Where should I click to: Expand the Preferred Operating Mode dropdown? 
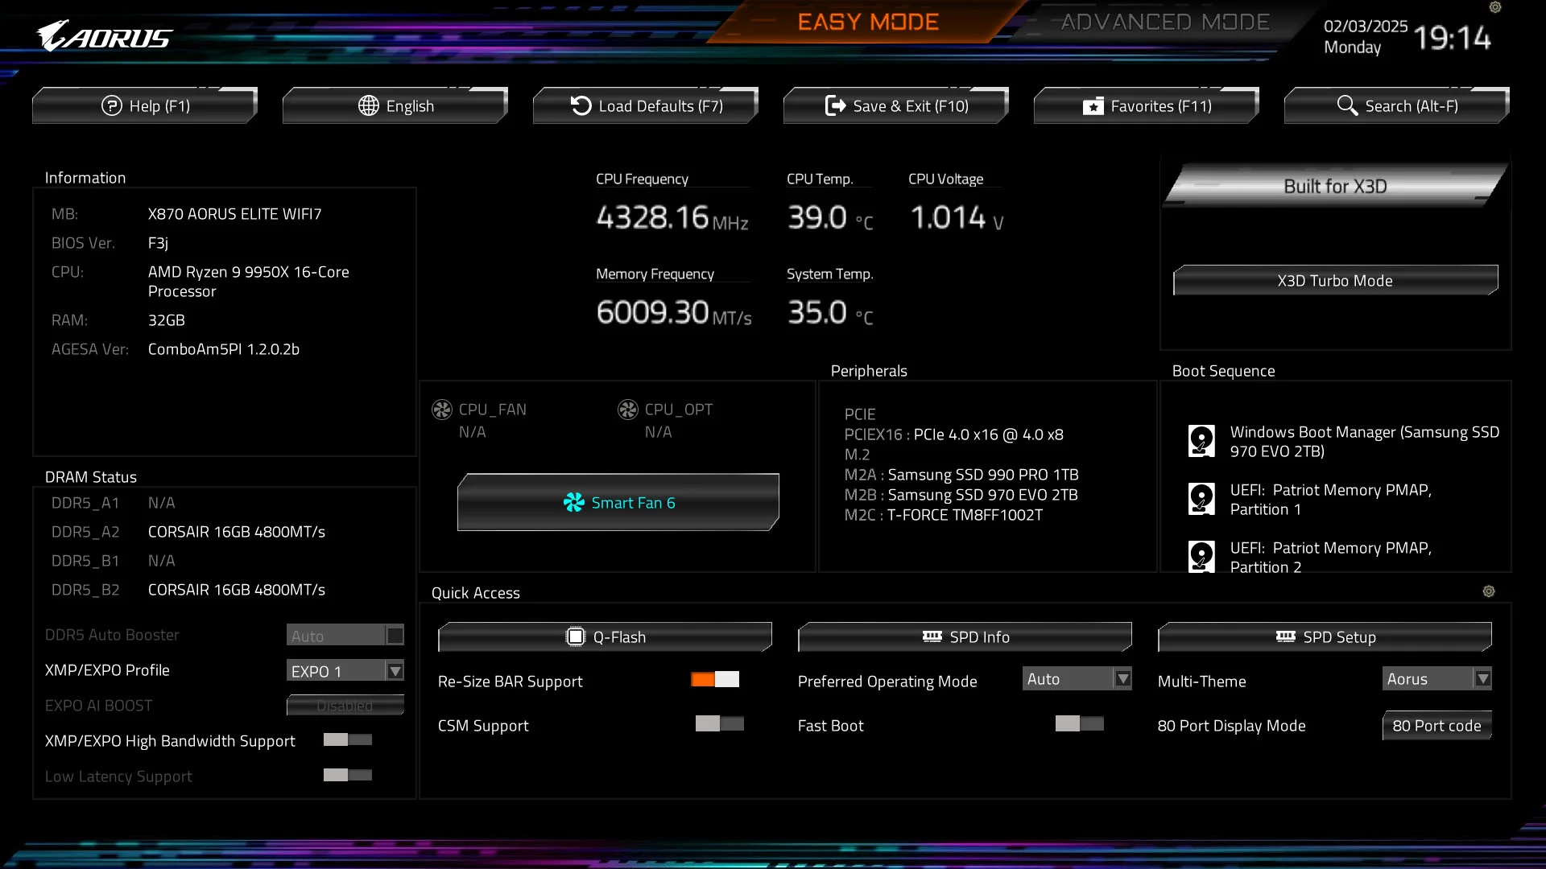[x=1122, y=679]
